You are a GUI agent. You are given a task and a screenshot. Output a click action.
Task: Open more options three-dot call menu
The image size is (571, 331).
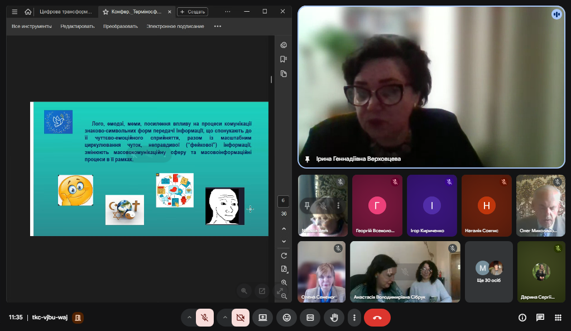354,318
